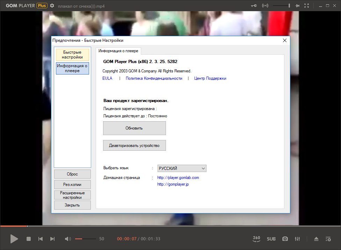Click the Обновить button
Image resolution: width=341 pixels, height=250 pixels.
pyautogui.click(x=135, y=128)
